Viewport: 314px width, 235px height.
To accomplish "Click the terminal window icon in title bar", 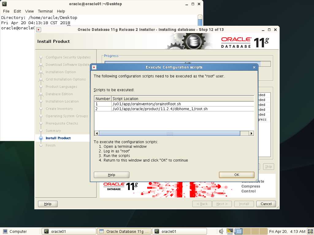I will pyautogui.click(x=4, y=4).
